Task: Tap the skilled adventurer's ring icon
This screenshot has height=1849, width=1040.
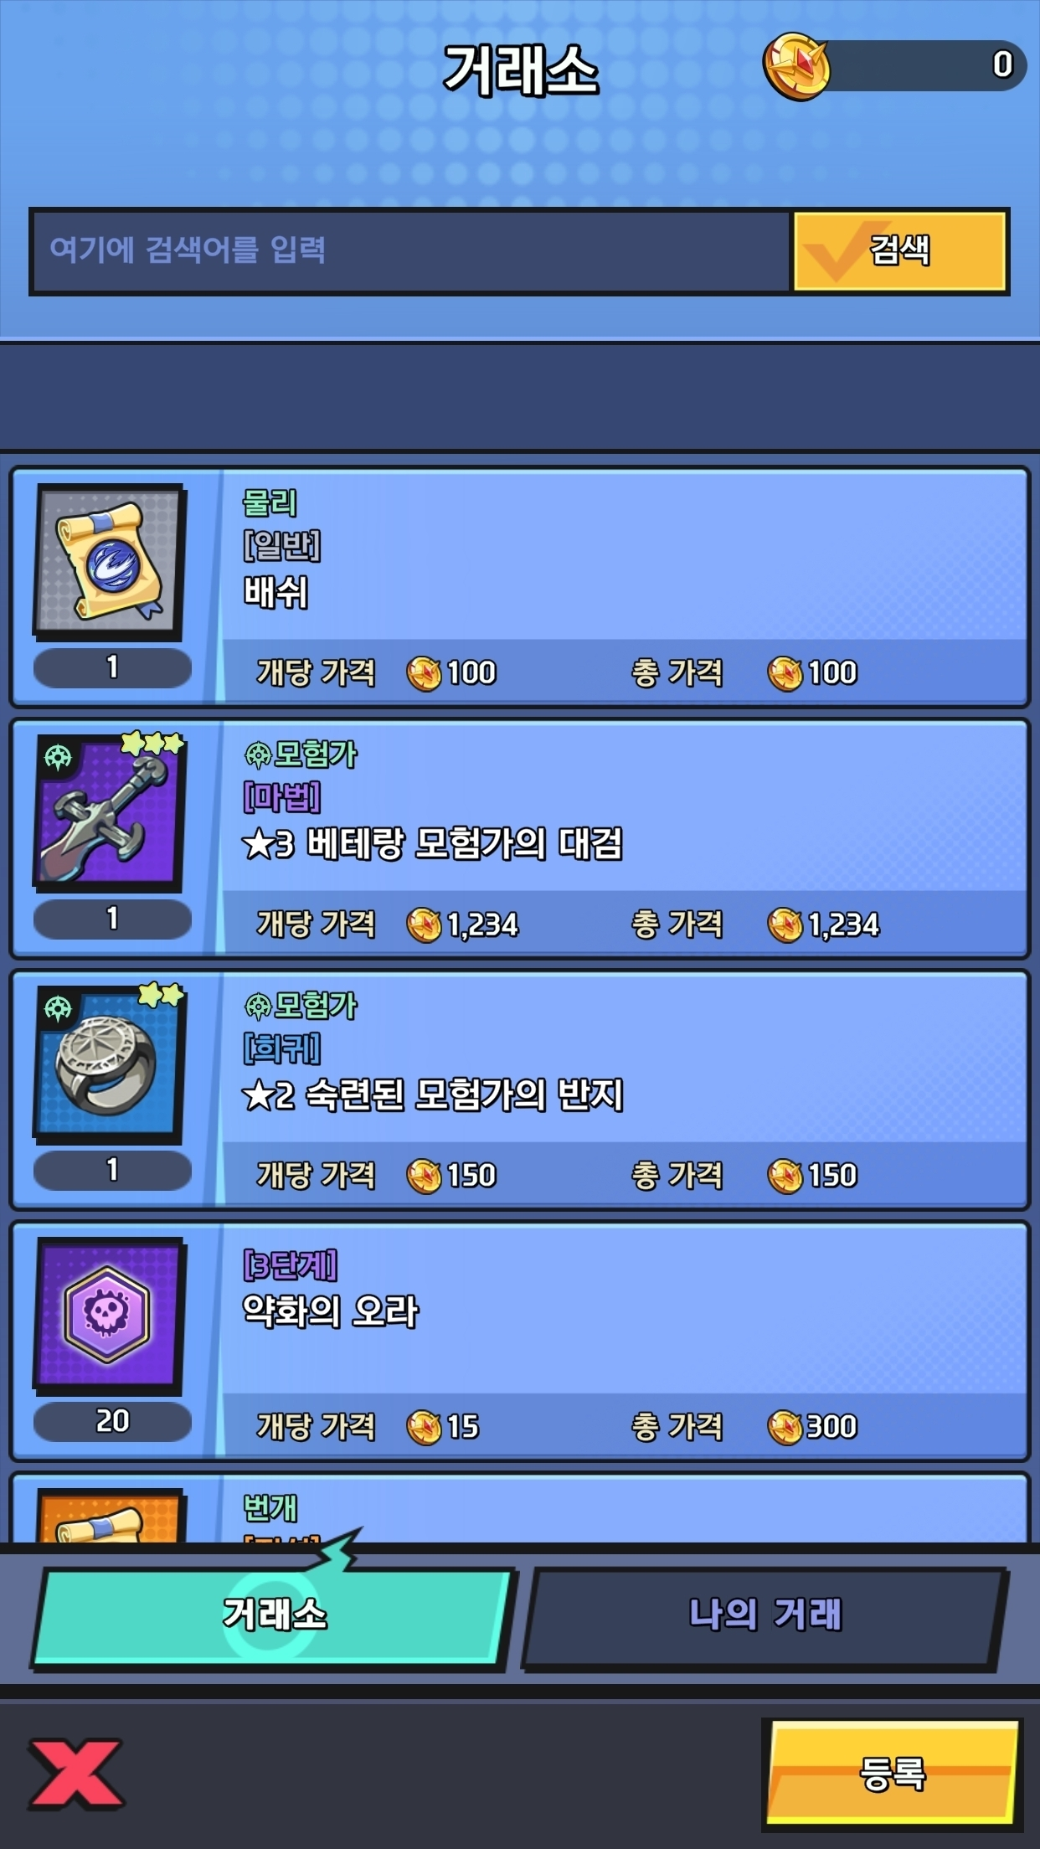Action: pos(110,1063)
